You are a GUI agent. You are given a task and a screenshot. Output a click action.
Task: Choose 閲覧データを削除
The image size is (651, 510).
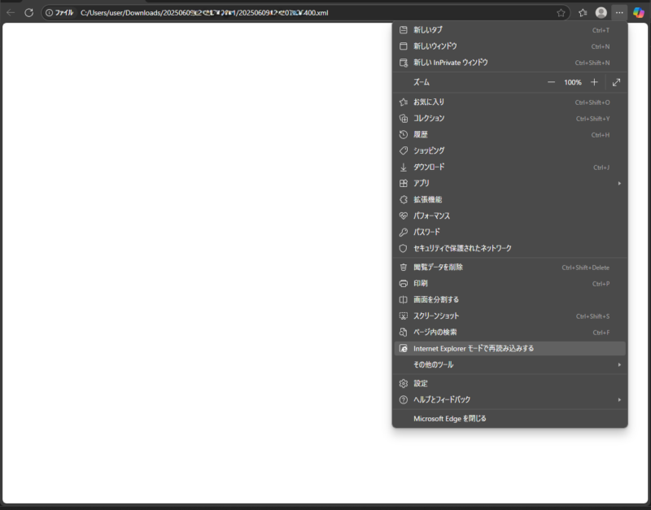click(x=510, y=268)
